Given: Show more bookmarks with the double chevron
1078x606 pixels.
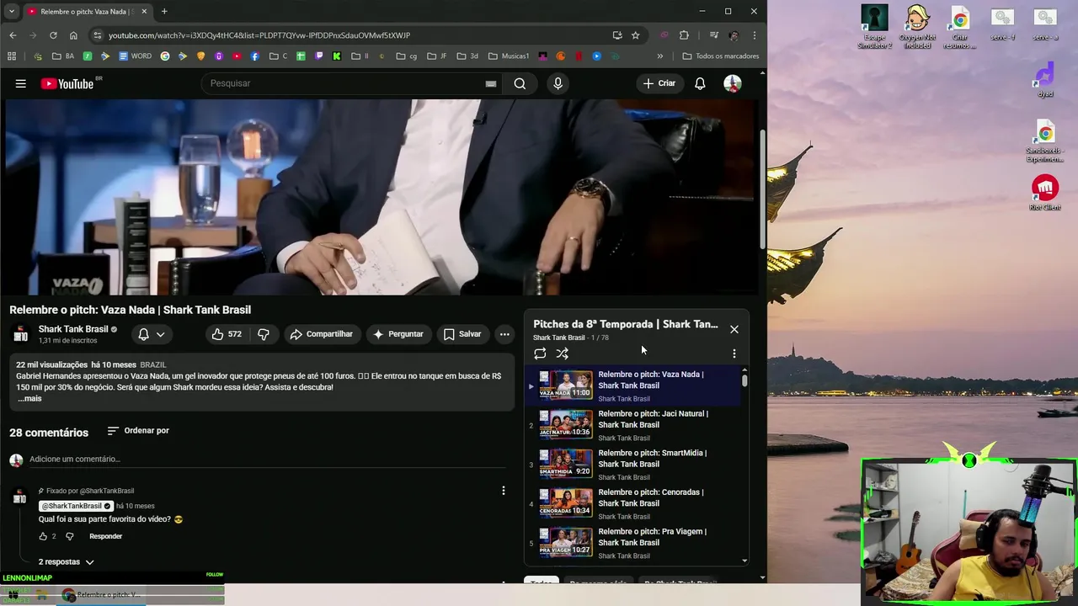Looking at the screenshot, I should 659,56.
